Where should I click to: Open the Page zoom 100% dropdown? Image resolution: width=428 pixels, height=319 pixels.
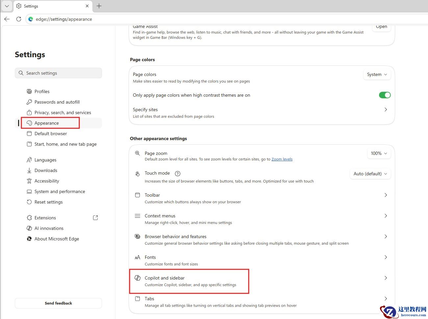379,153
